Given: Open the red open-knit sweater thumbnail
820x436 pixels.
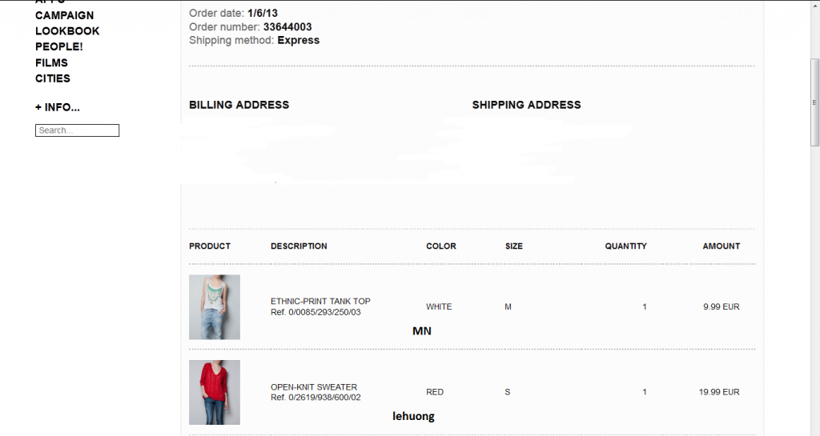Looking at the screenshot, I should (215, 392).
